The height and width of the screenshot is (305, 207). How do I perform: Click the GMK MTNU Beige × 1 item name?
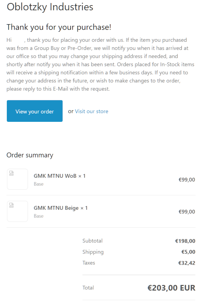(x=60, y=208)
